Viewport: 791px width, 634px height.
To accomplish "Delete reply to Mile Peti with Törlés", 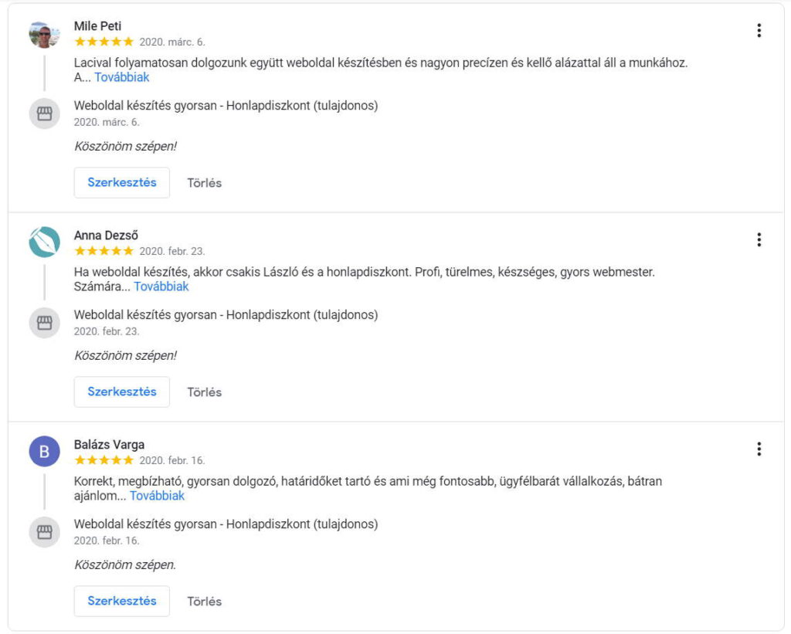I will tap(204, 183).
